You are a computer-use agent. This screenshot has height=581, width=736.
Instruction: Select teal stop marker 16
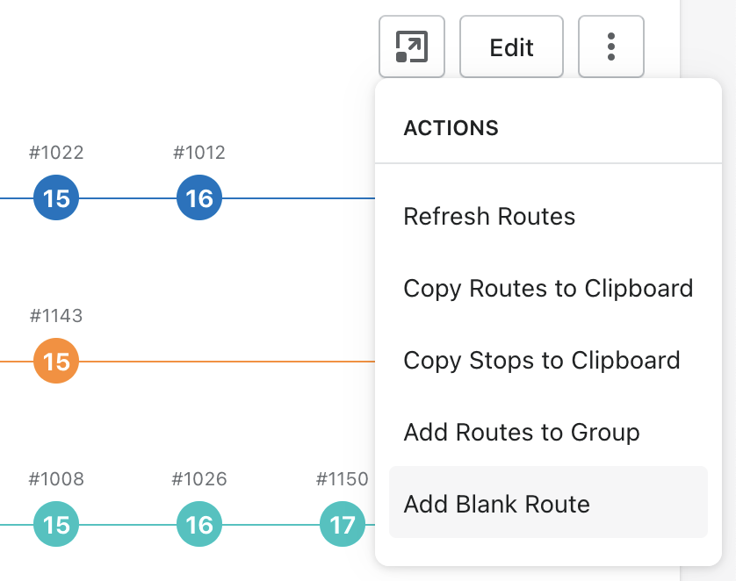coord(199,525)
